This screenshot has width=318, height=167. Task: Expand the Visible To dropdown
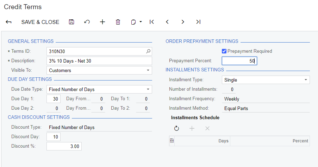click(x=148, y=70)
